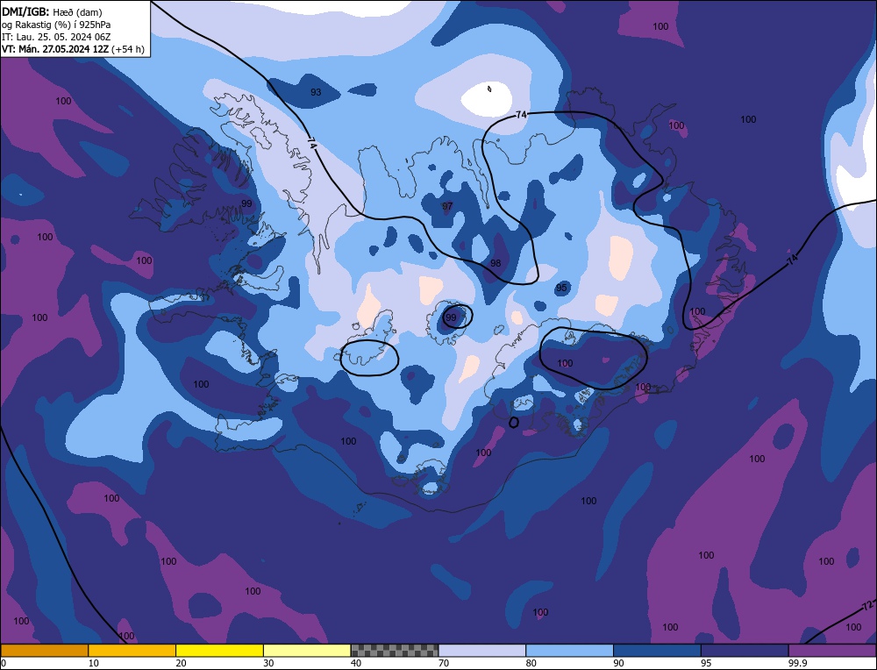Image resolution: width=877 pixels, height=670 pixels.
Task: Click the dark orange 0–10 legend swatch
Action: click(45, 650)
